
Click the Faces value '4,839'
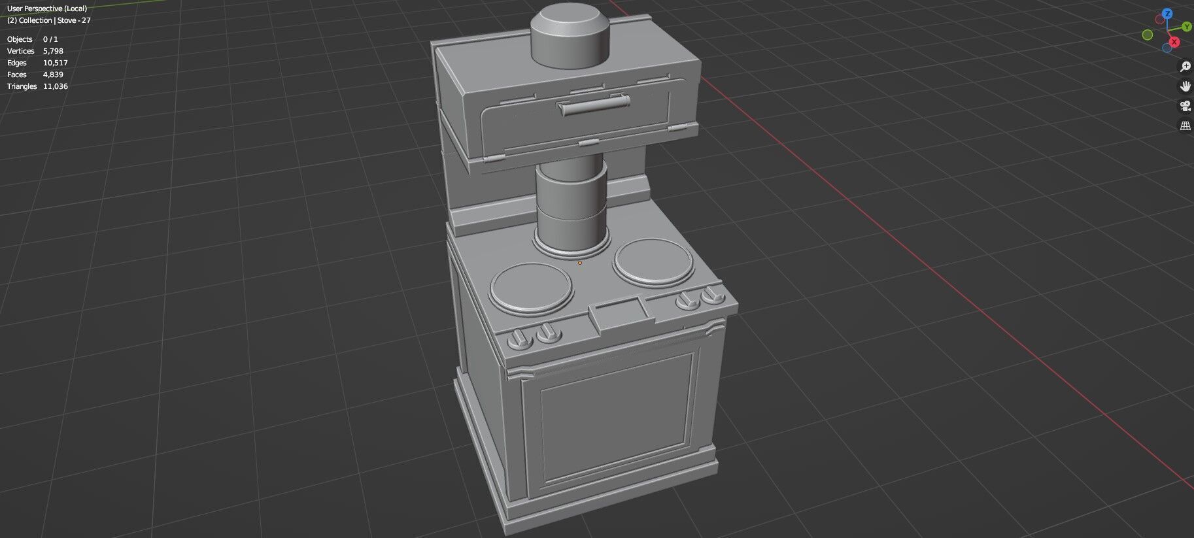click(x=53, y=75)
